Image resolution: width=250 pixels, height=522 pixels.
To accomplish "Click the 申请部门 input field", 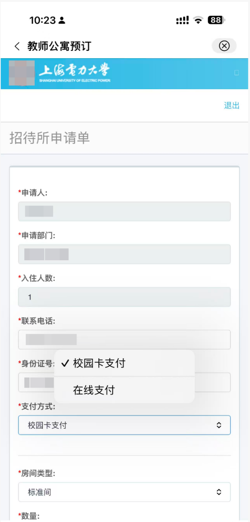I will pos(124,254).
